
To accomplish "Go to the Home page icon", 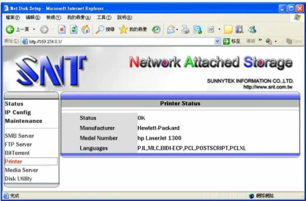I will coord(86,30).
